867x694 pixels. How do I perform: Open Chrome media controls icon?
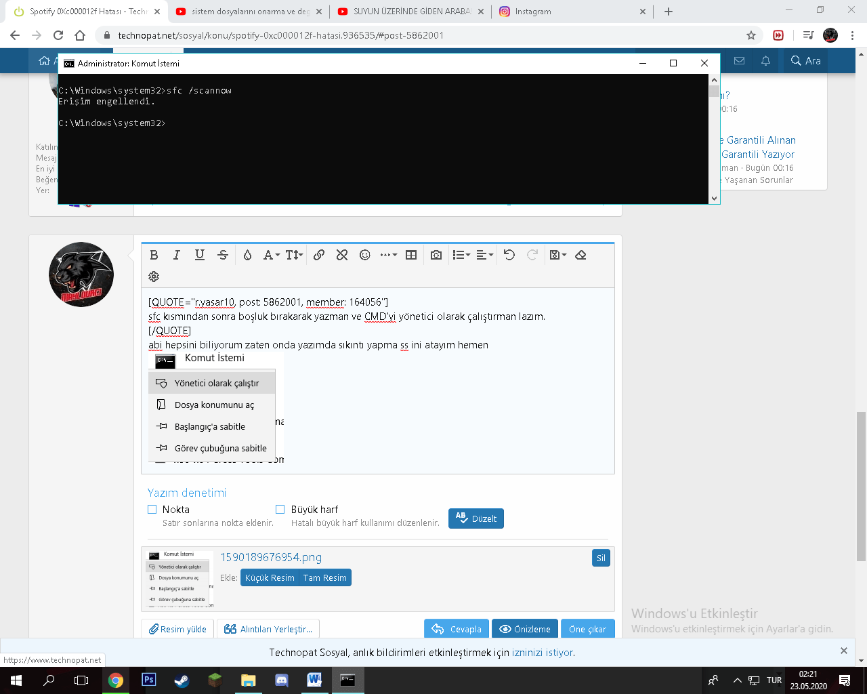tap(808, 35)
